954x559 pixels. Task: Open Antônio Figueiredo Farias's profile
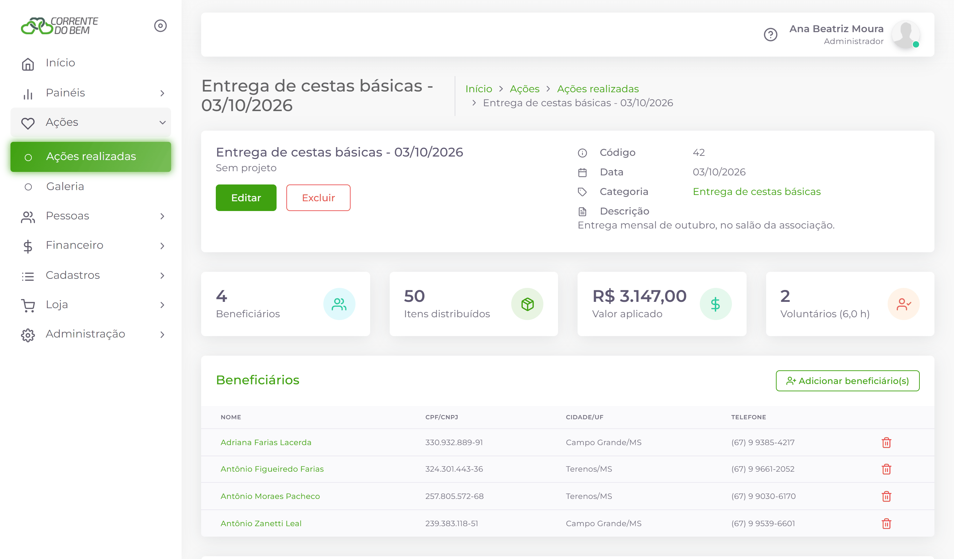[272, 469]
